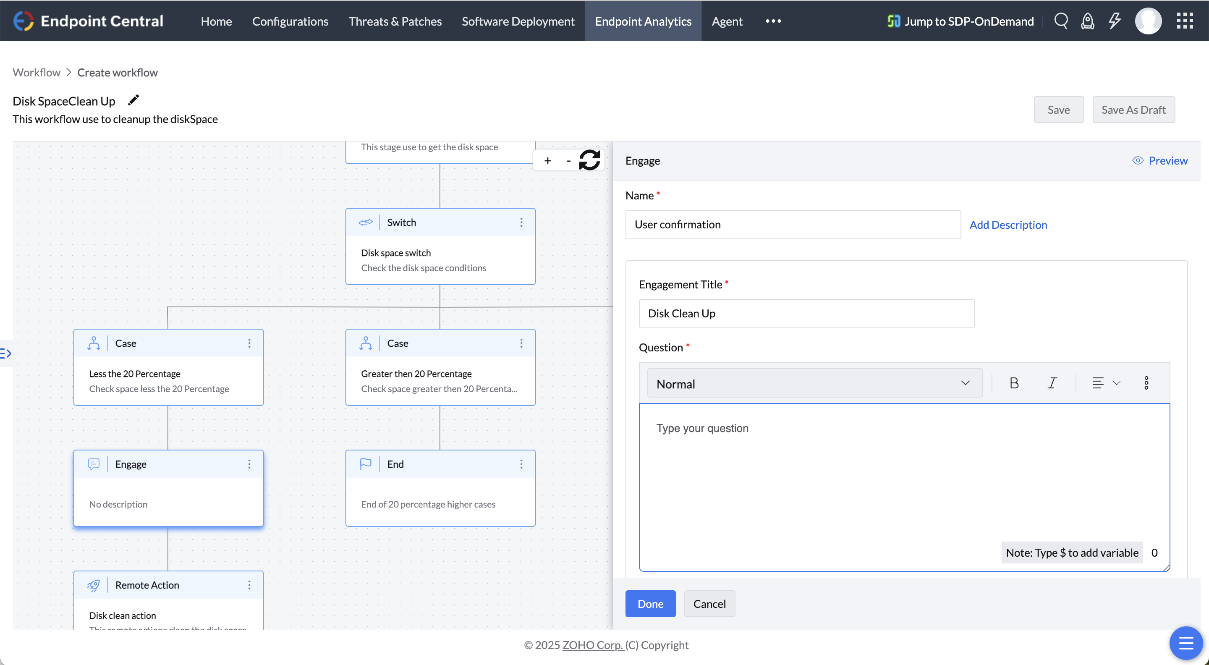Image resolution: width=1209 pixels, height=665 pixels.
Task: Toggle Preview in the Engage panel
Action: [1160, 160]
